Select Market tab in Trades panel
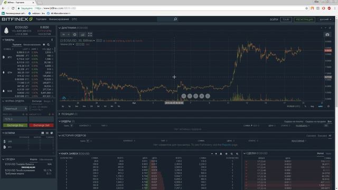The image size is (338, 190). click(x=320, y=154)
